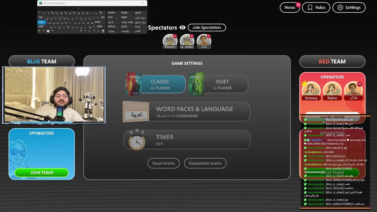Click the Tab key on On-Screen Keyboard
Viewport: 377px width, 212px height.
click(x=41, y=18)
